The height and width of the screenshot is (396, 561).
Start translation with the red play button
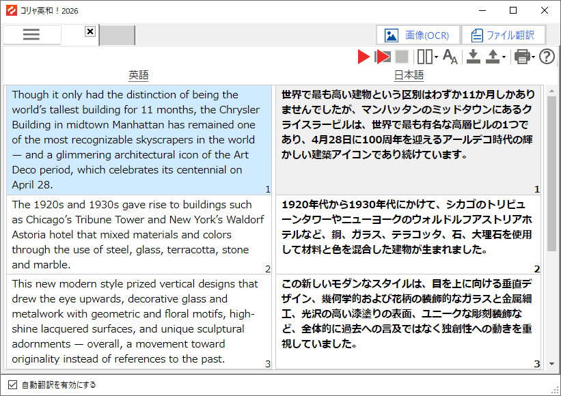[364, 57]
